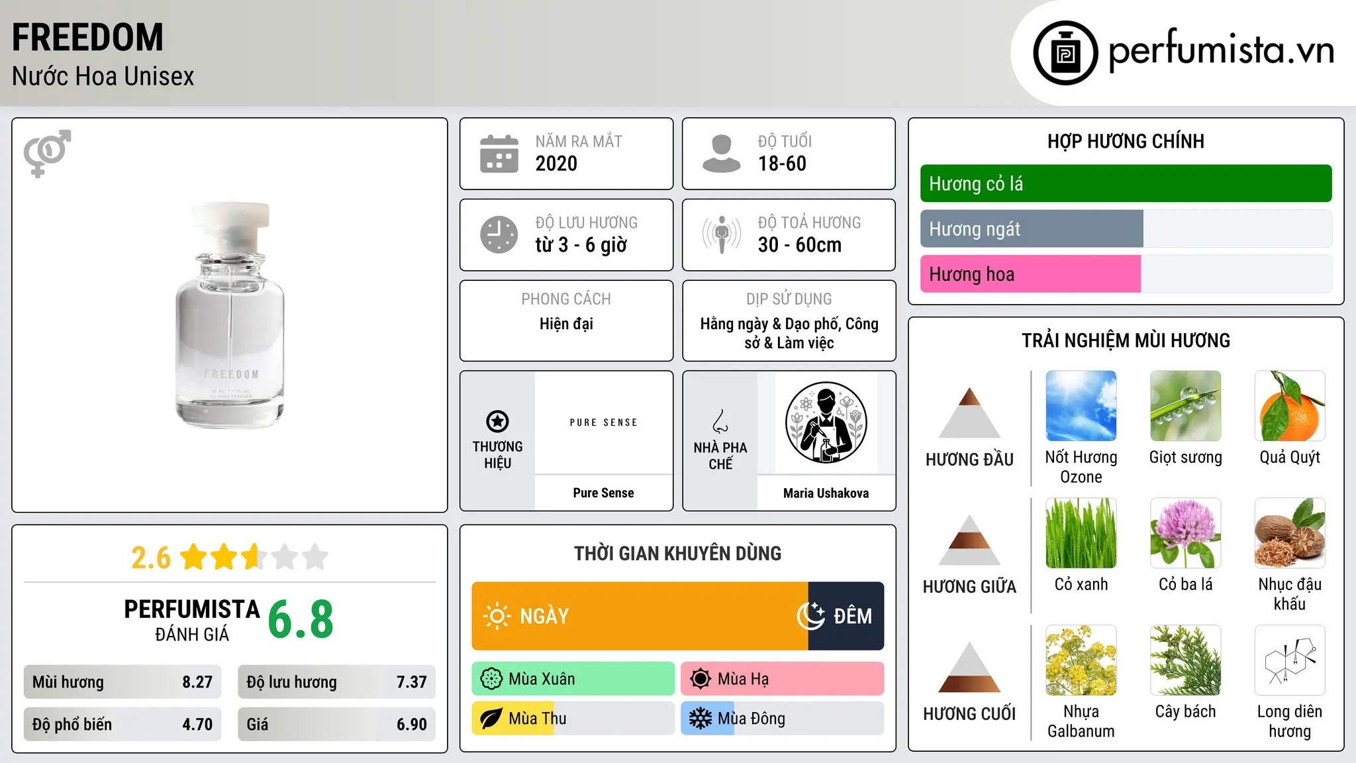Click the moon icon beside Đêm

[811, 616]
